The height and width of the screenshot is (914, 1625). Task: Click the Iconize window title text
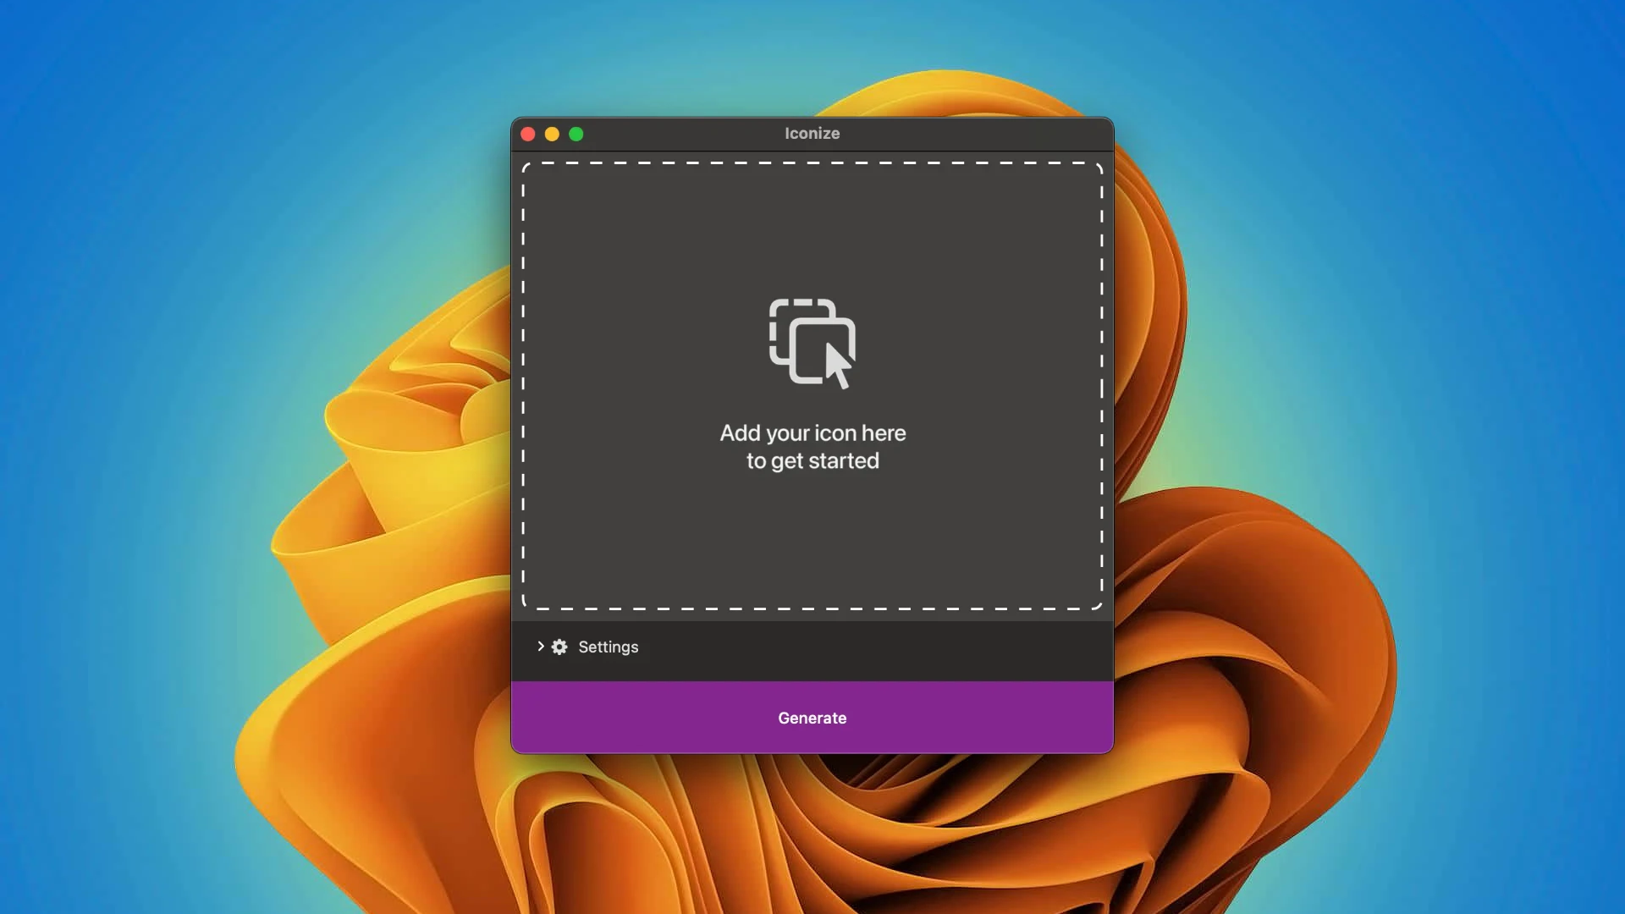point(812,134)
